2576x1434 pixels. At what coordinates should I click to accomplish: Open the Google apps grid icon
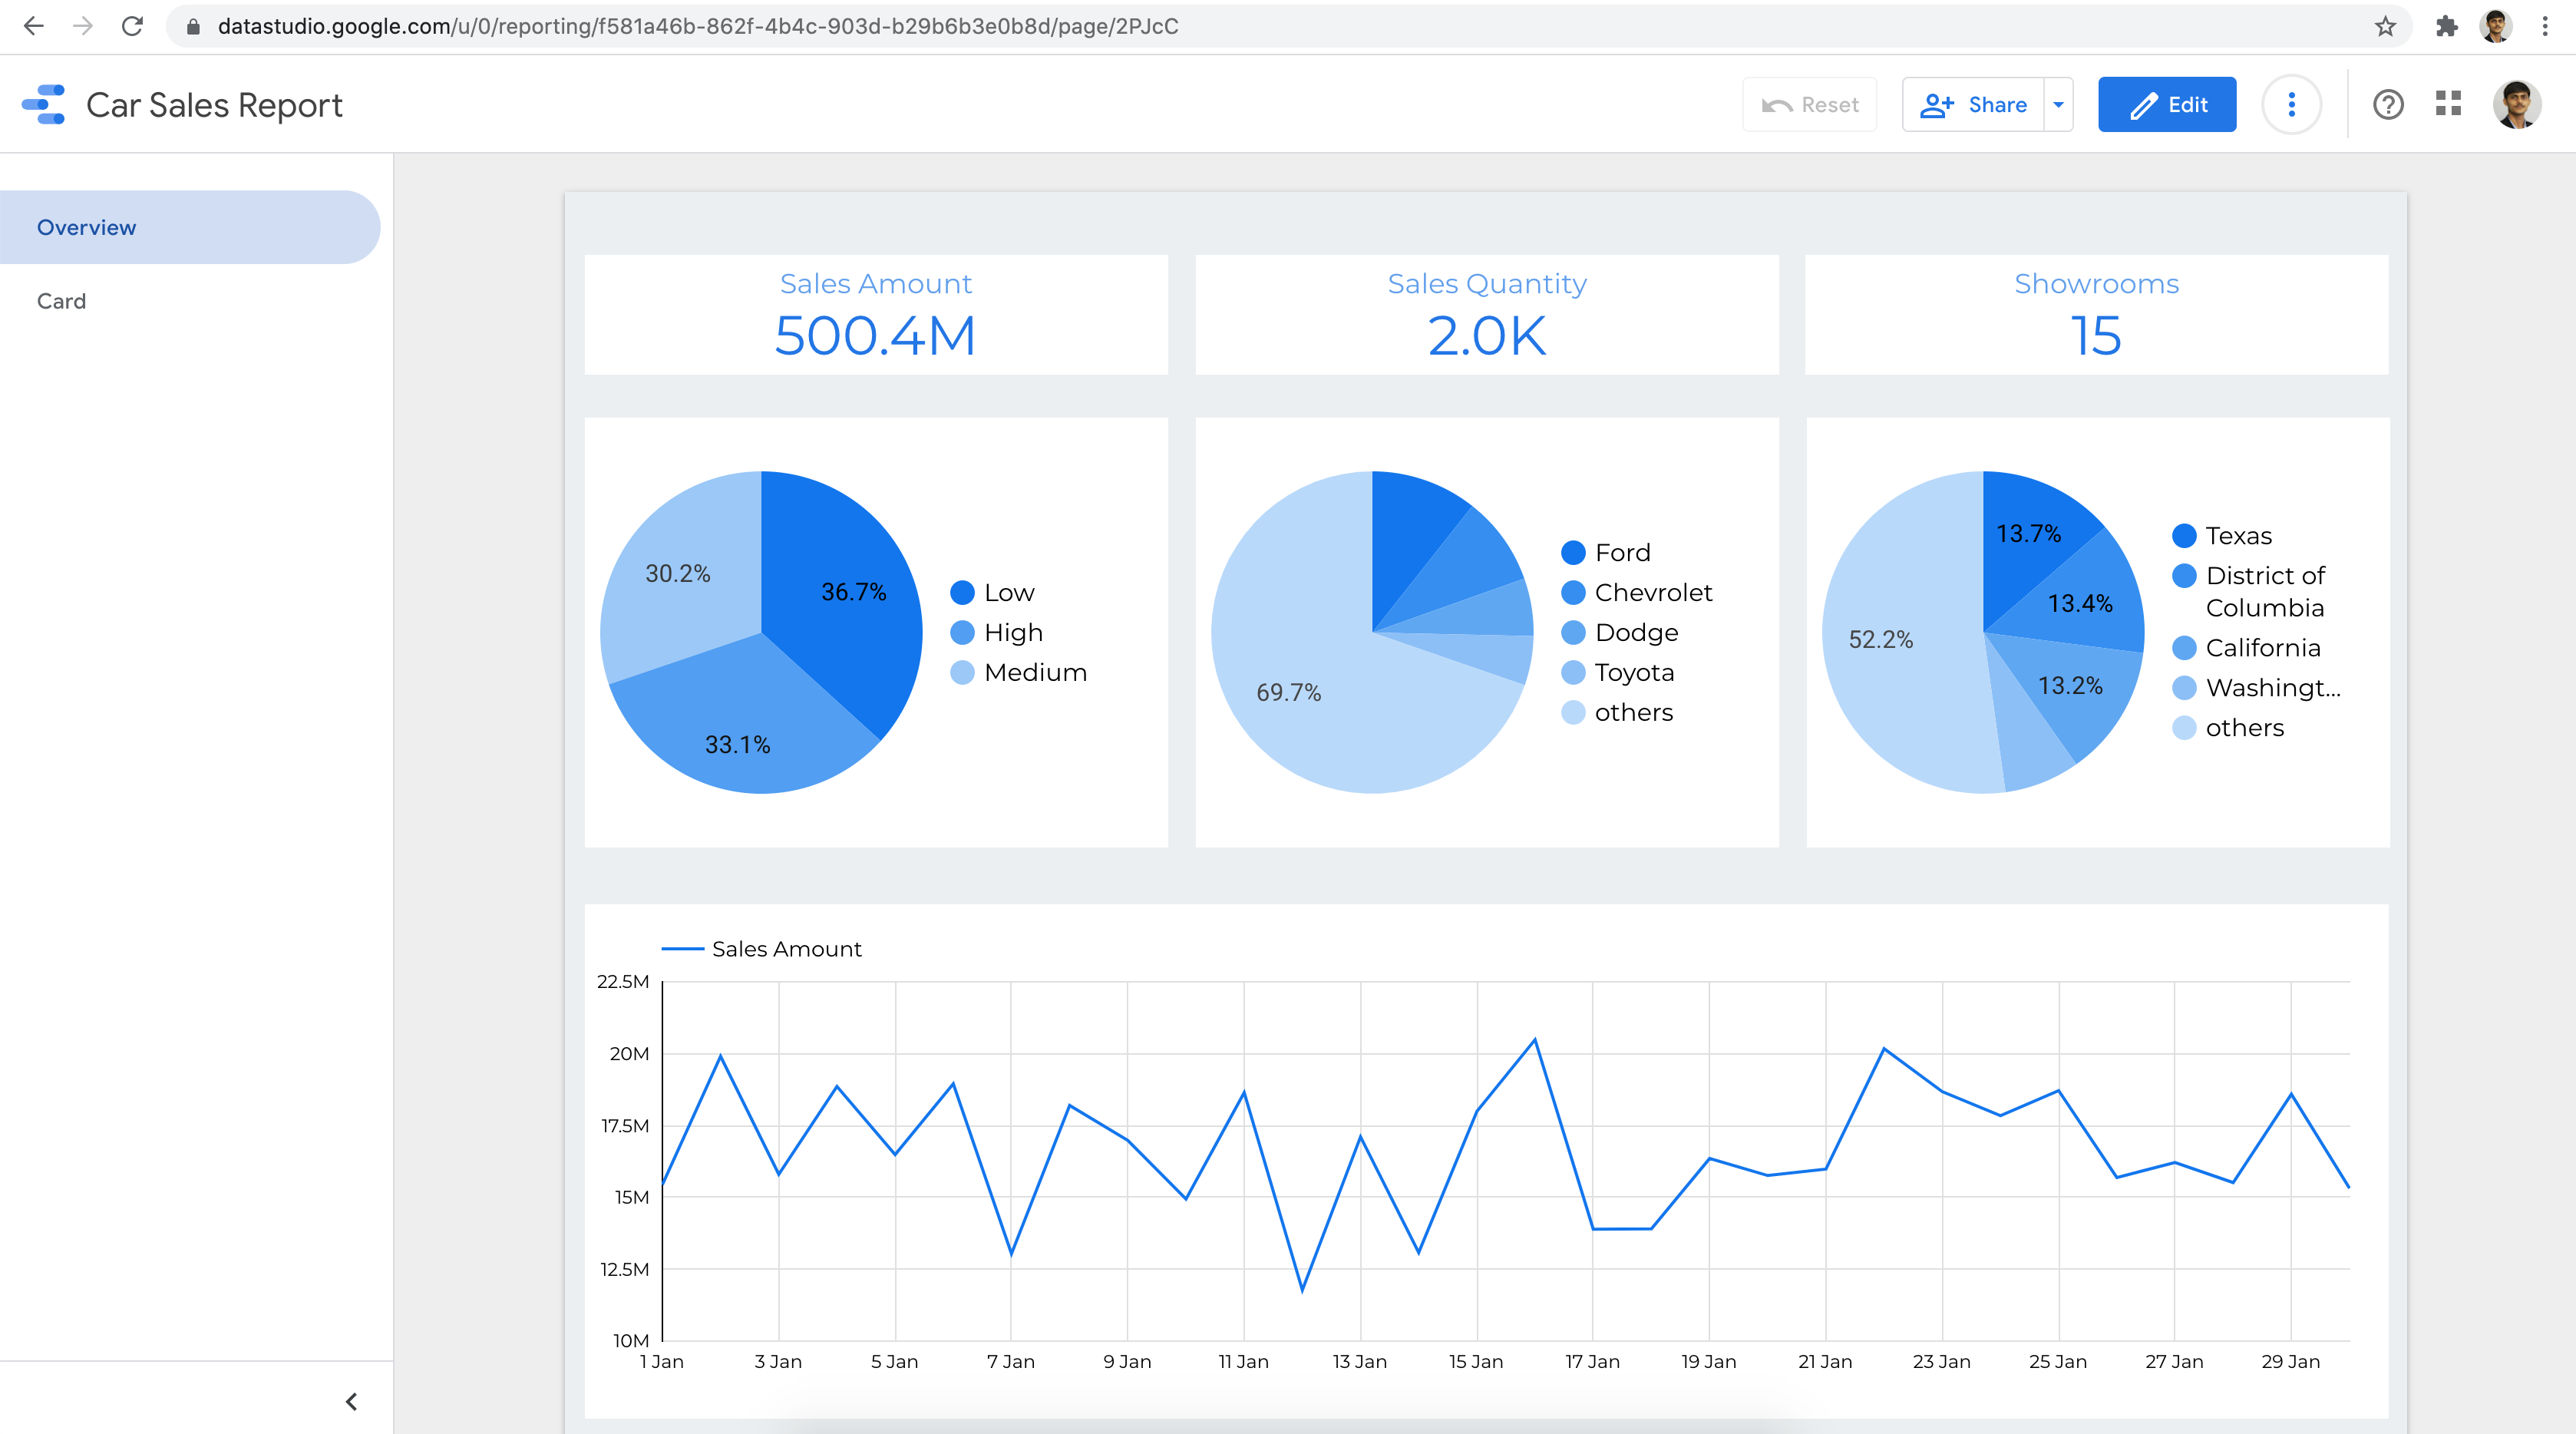[x=2448, y=103]
